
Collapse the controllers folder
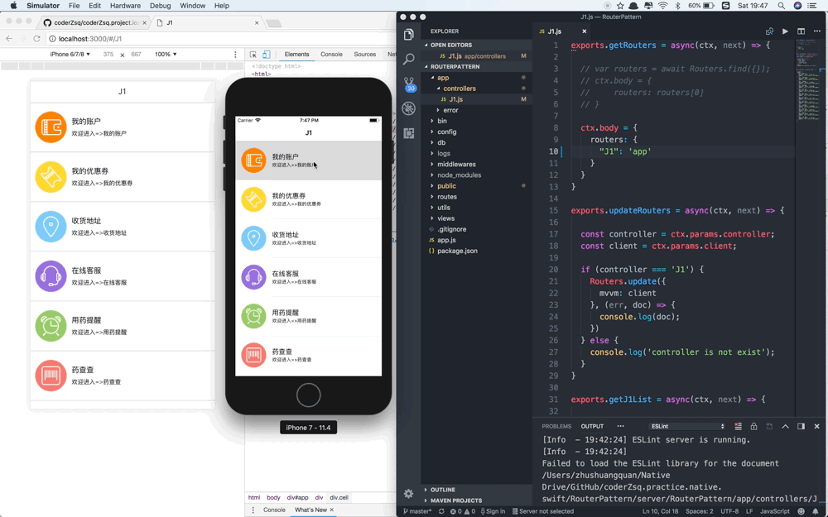(x=477, y=89)
